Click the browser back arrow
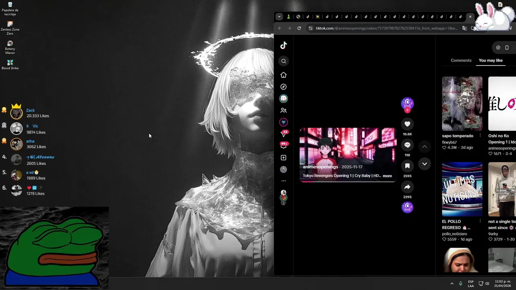Viewport: 516px width, 290px height. pyautogui.click(x=280, y=28)
